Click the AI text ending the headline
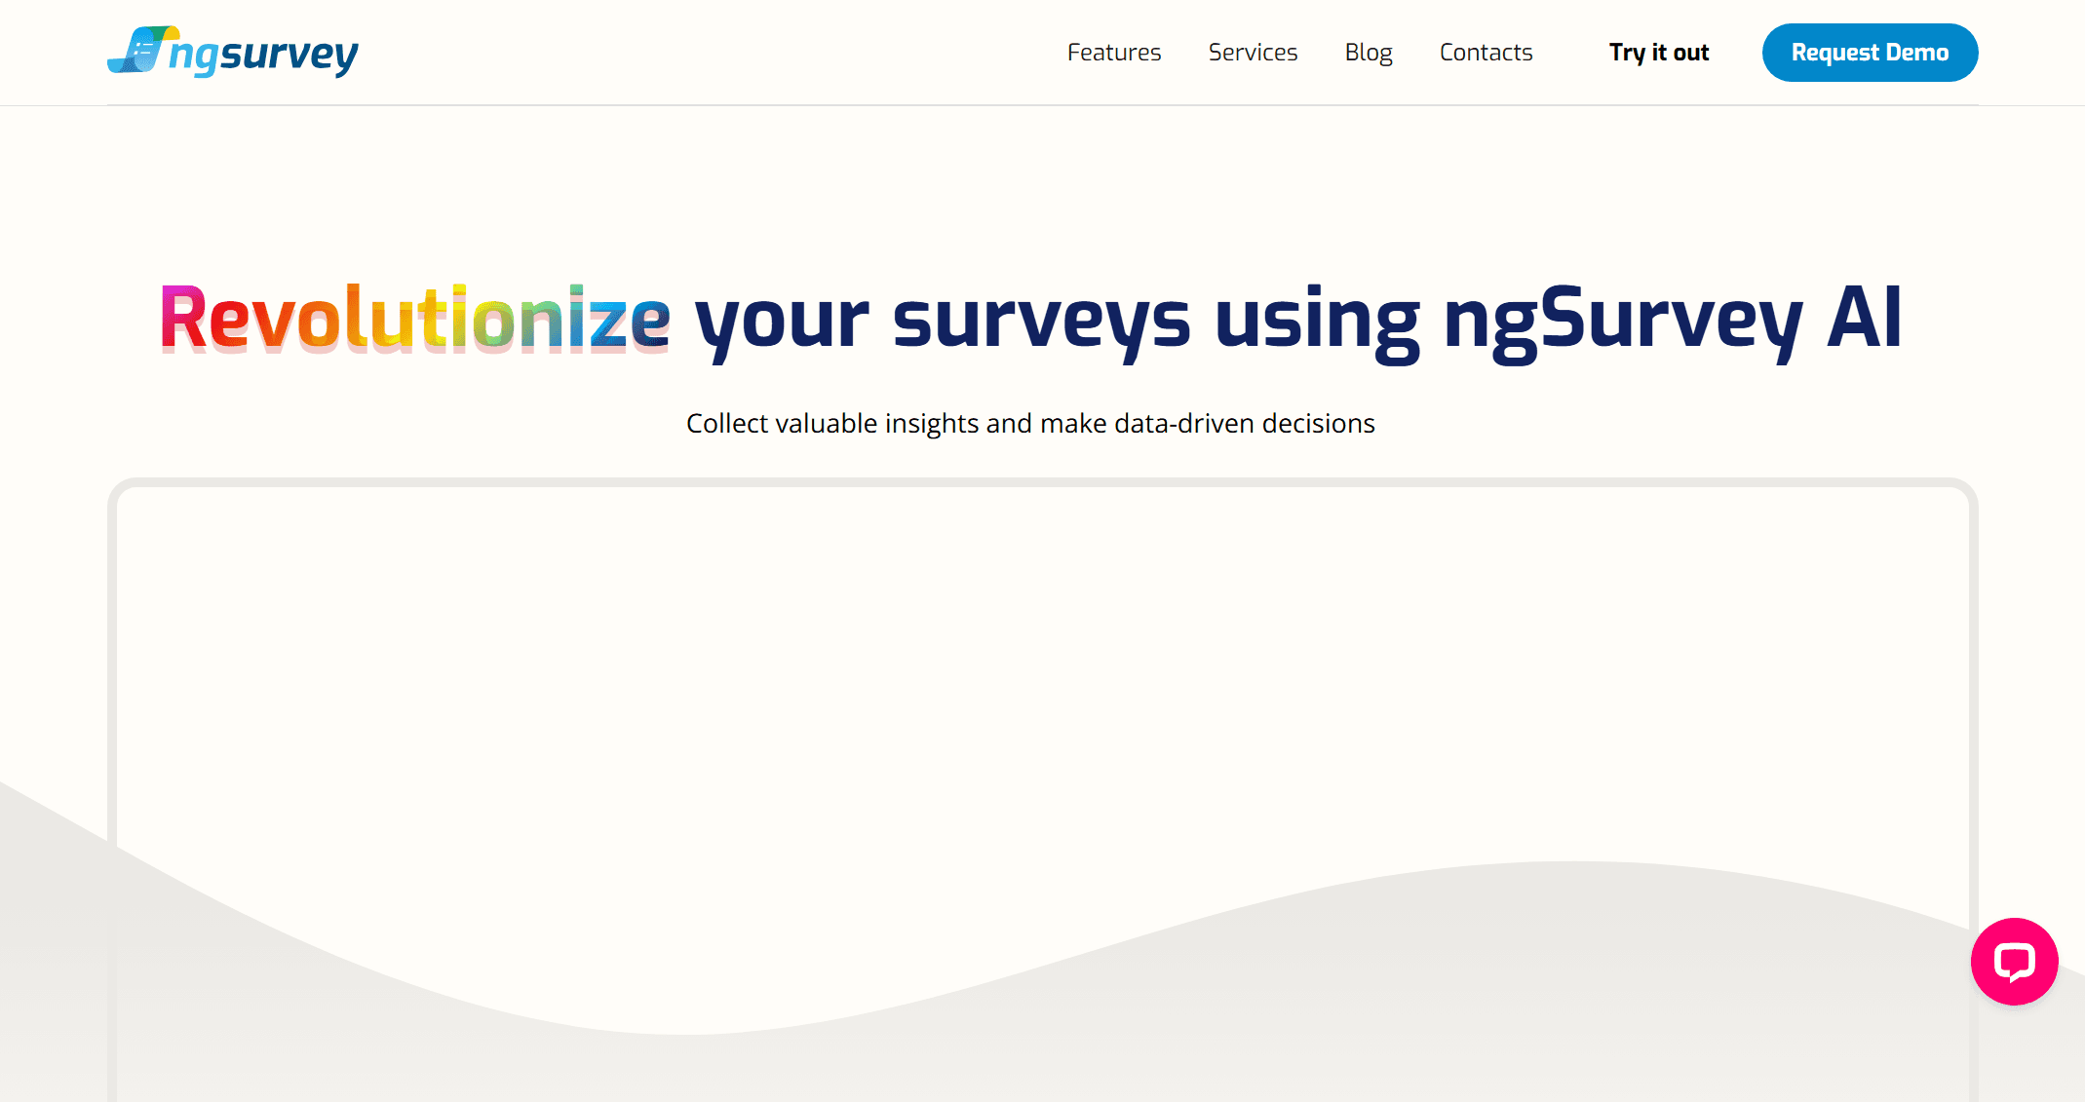2085x1102 pixels. (x=1864, y=318)
